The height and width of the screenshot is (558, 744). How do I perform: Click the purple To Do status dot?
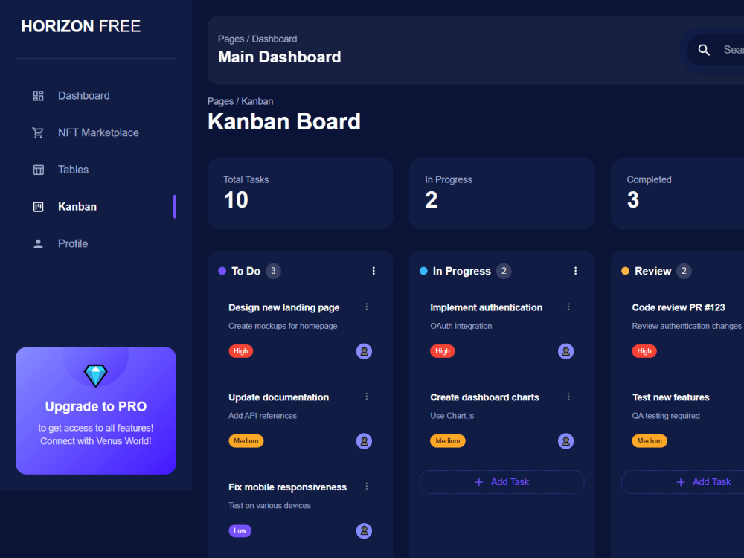[222, 271]
